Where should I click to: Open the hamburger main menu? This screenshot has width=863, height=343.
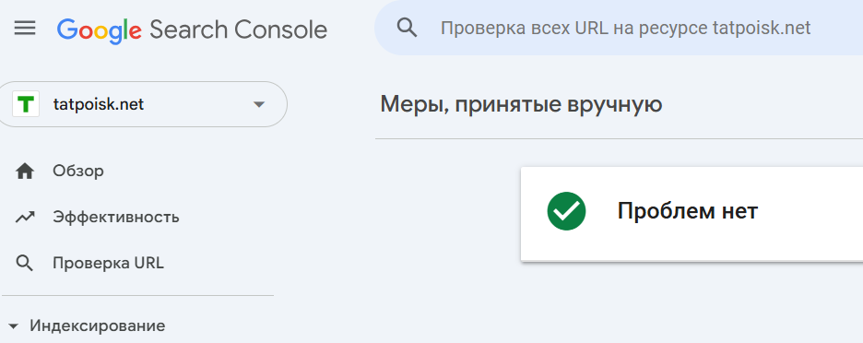[x=25, y=29]
